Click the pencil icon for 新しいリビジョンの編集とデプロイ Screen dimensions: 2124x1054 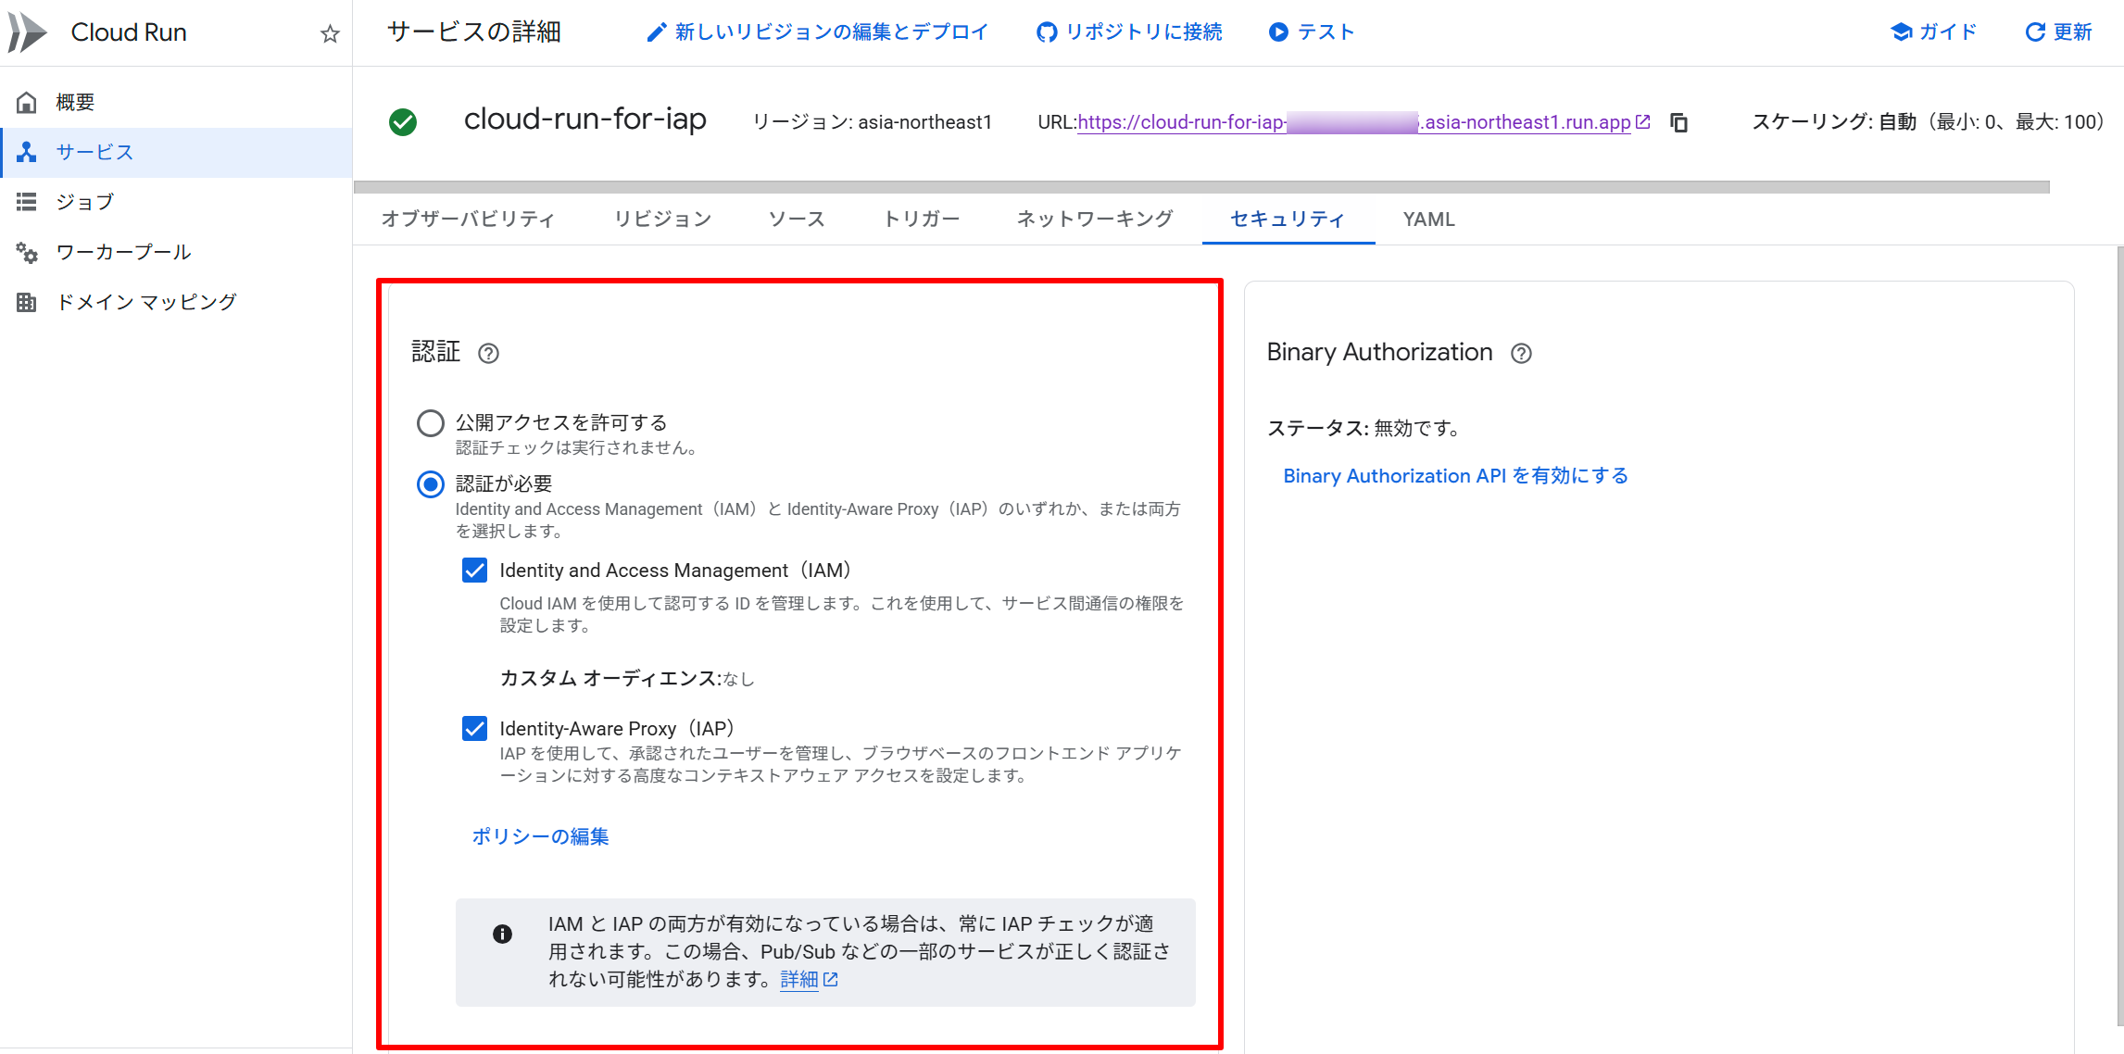[x=656, y=31]
